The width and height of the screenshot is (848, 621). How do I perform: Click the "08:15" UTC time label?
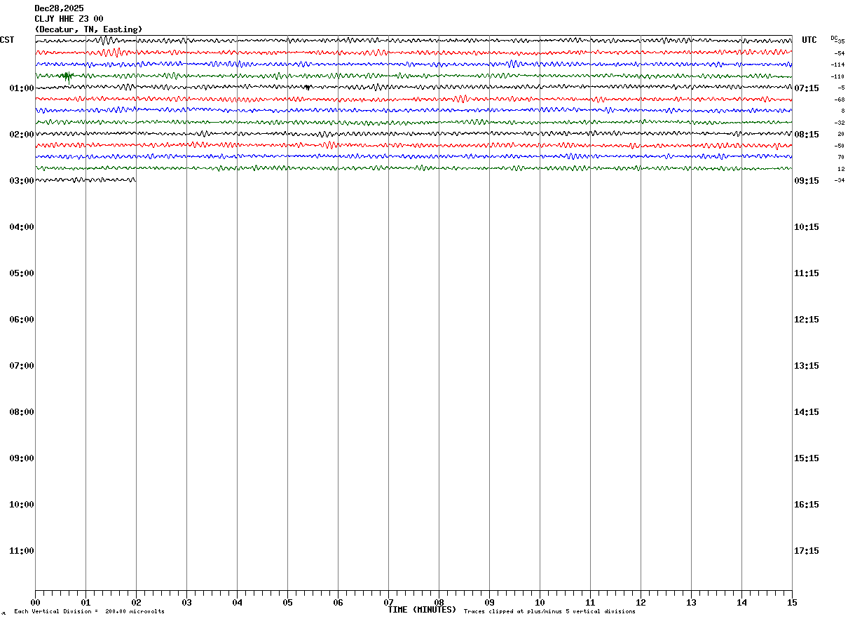pos(807,135)
